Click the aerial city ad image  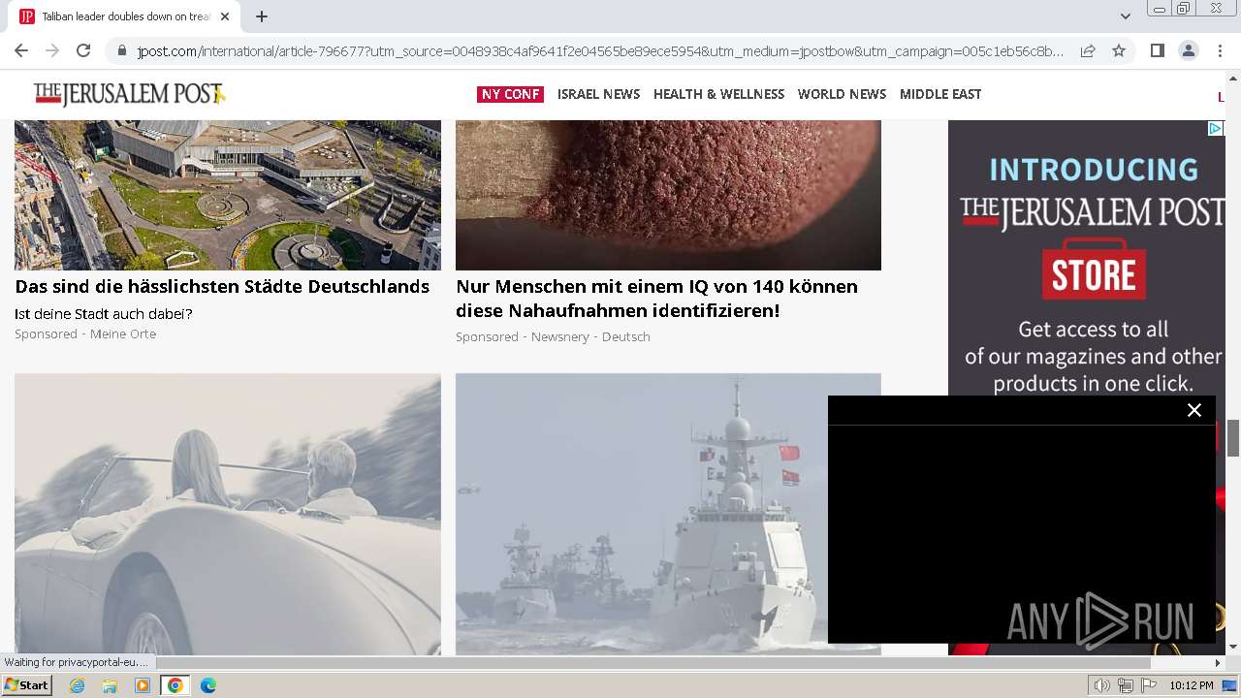tap(228, 195)
